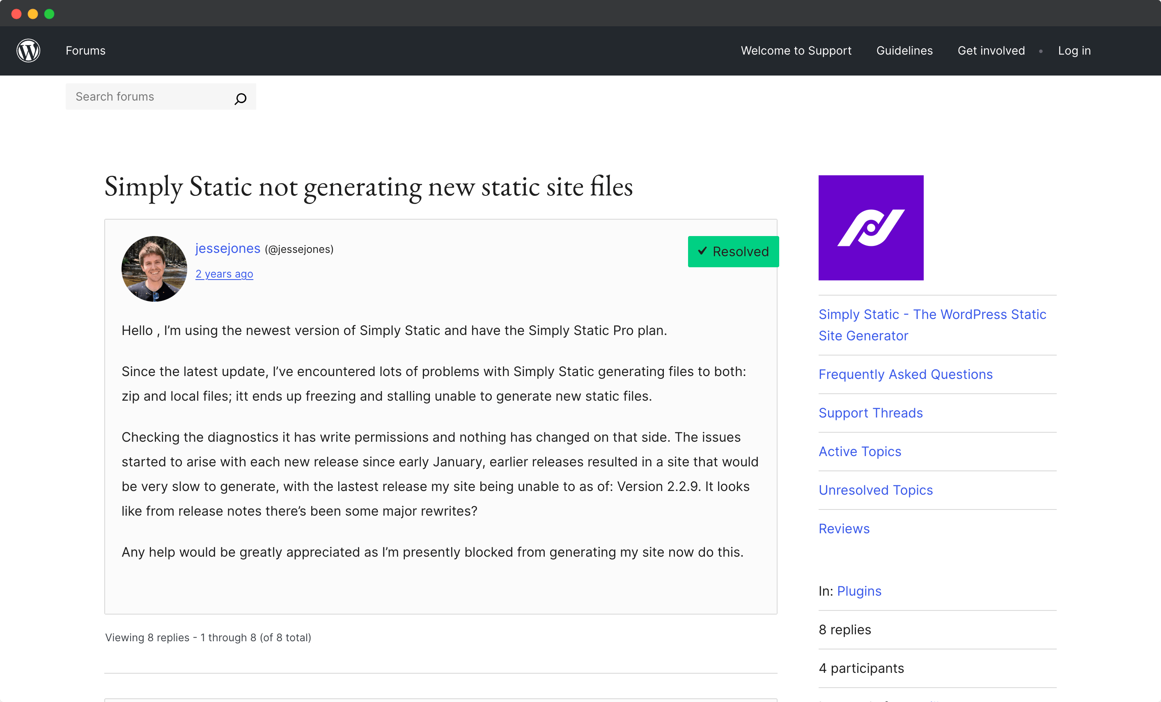Click Log in in header
The height and width of the screenshot is (702, 1161).
pos(1074,50)
